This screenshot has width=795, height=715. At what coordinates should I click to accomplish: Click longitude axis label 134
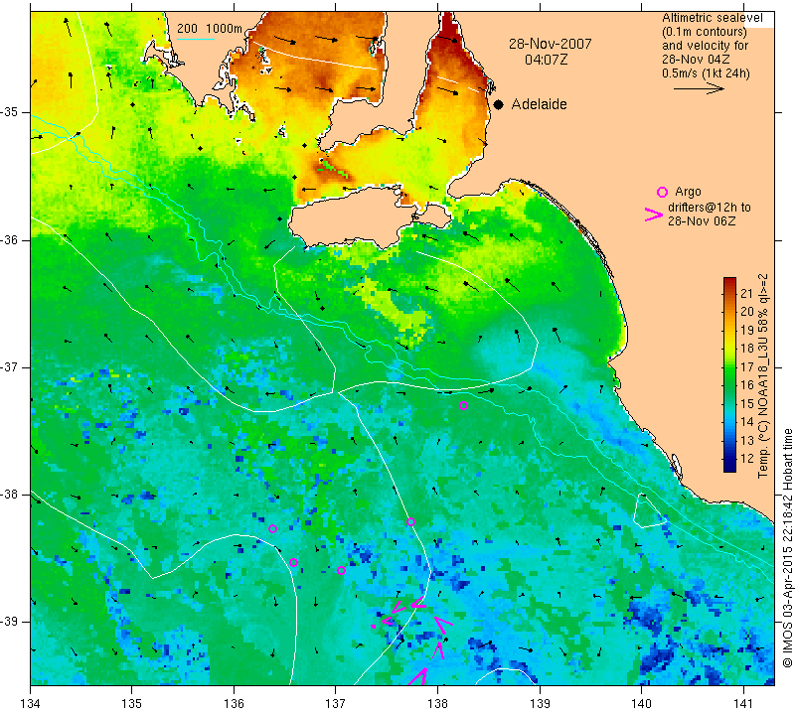point(31,704)
